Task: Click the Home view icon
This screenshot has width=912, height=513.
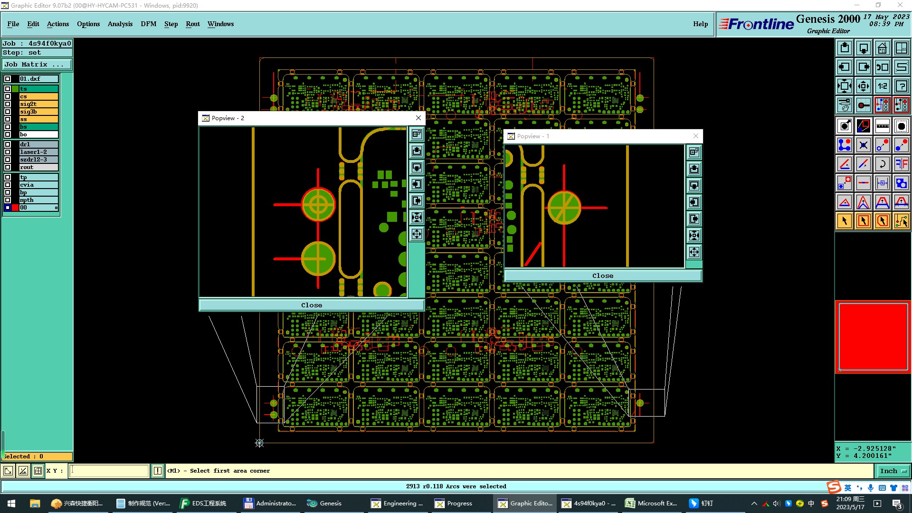Action: (x=882, y=48)
